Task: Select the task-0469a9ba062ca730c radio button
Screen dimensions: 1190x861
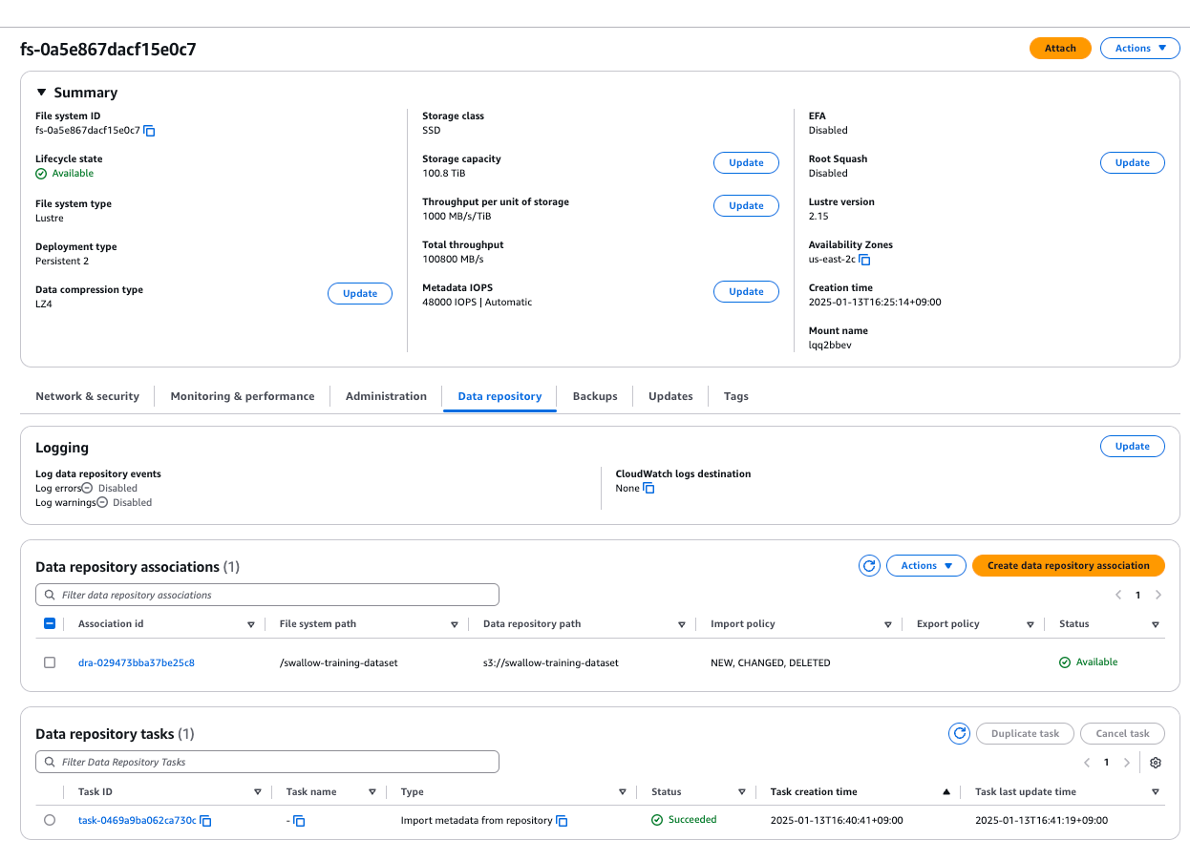Action: [50, 820]
